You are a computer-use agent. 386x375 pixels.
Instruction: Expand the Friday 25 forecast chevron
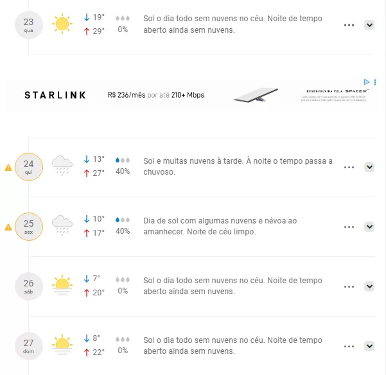(369, 227)
